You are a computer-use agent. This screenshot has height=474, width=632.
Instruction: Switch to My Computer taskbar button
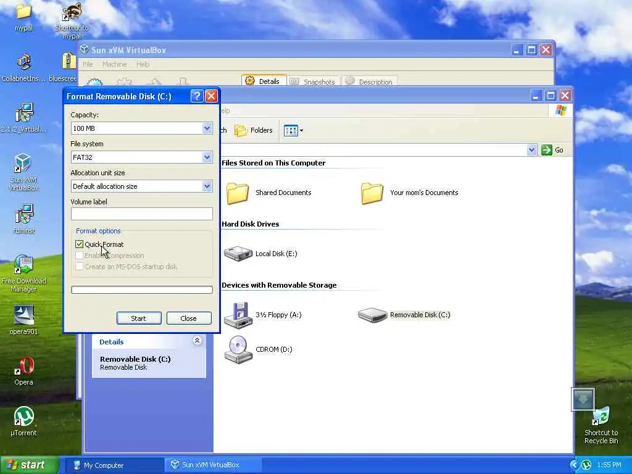(x=114, y=465)
